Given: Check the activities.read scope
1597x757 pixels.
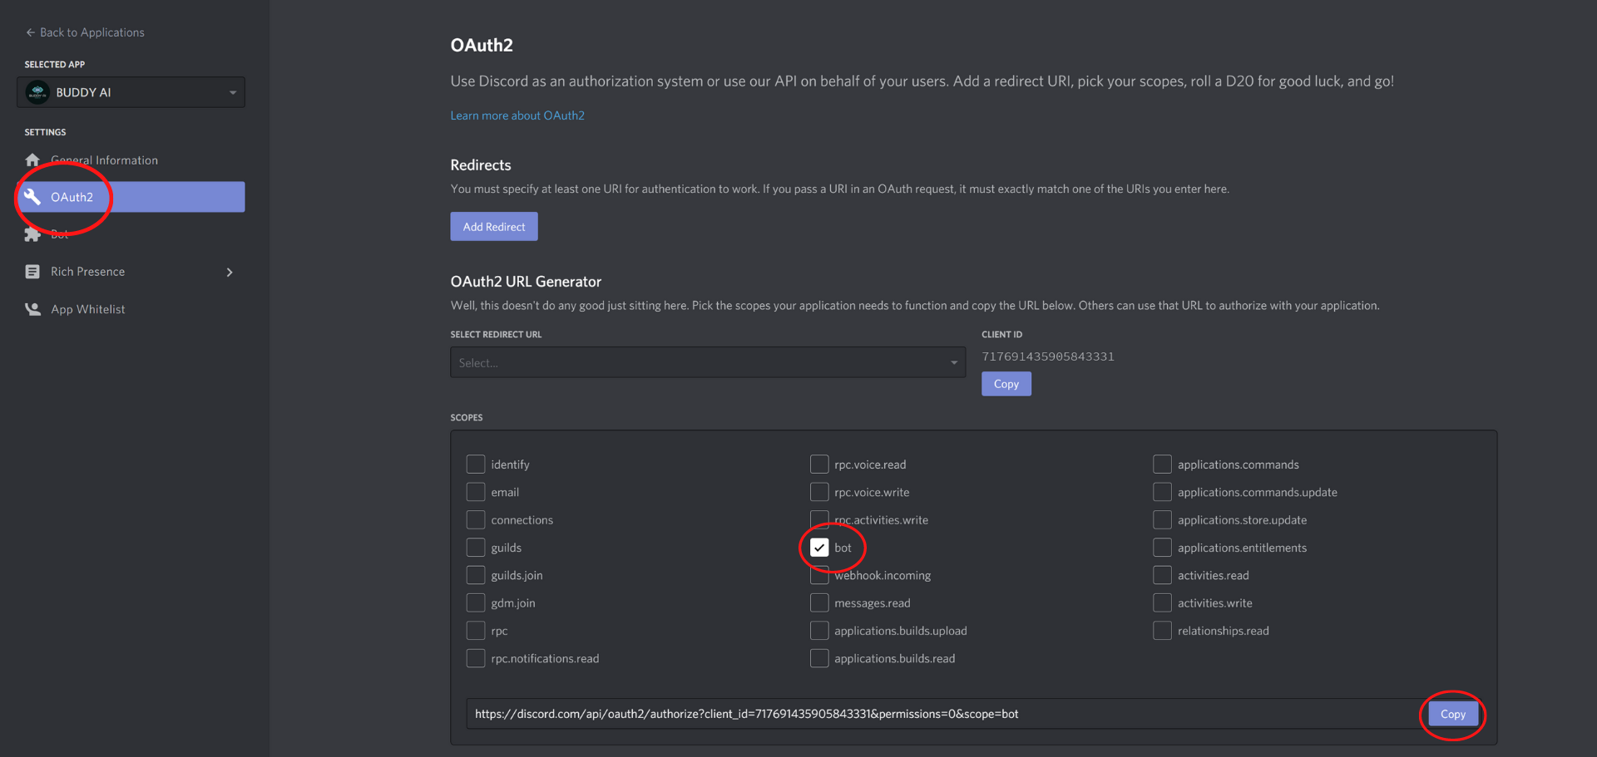Looking at the screenshot, I should (1162, 575).
